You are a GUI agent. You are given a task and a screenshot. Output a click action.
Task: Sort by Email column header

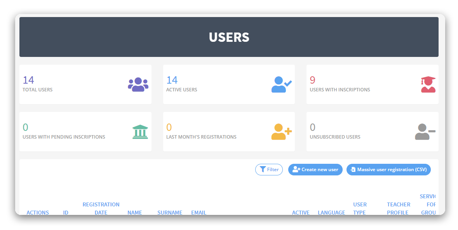pyautogui.click(x=199, y=212)
